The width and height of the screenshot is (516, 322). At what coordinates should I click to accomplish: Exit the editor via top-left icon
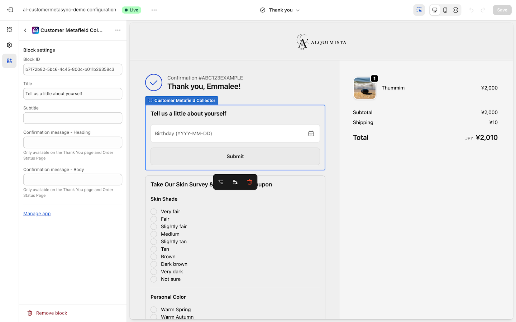pos(10,10)
